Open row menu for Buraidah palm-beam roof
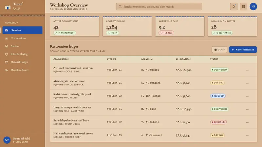 tap(247, 122)
